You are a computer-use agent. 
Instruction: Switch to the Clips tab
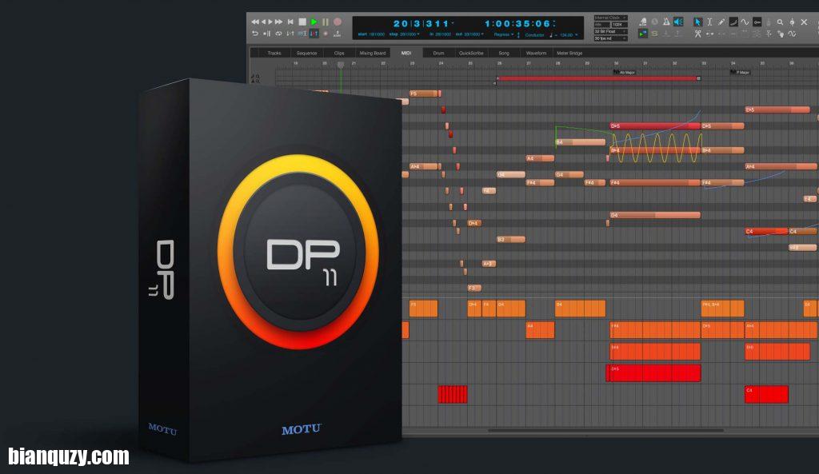point(339,53)
